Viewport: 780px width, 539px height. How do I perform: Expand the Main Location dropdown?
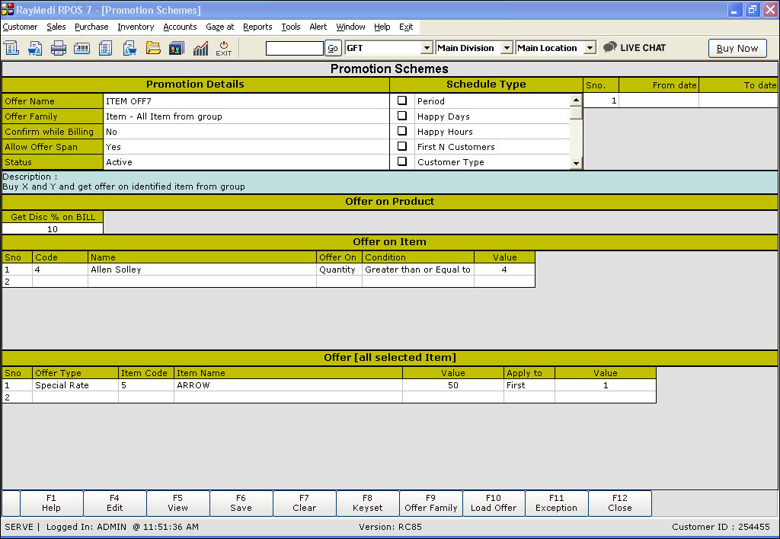(x=590, y=48)
